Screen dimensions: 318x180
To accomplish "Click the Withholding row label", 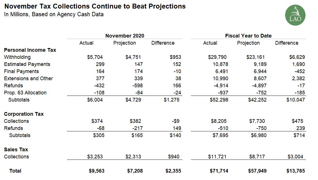I will (17, 57).
